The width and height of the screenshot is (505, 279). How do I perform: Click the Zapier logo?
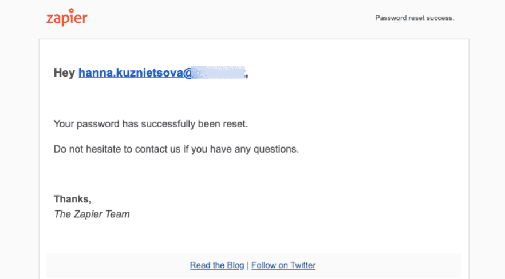(x=66, y=18)
